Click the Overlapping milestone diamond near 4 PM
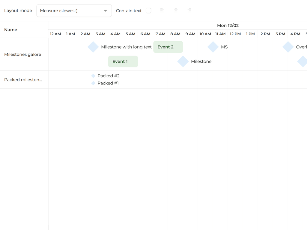 click(x=288, y=47)
